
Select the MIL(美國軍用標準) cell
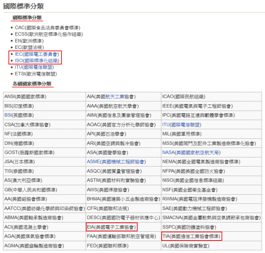click(x=212, y=134)
